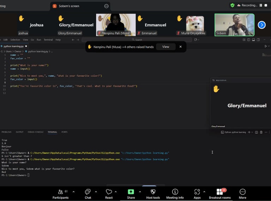The image size is (271, 201).
Task: Select the Sobem's screen tab
Action: point(80,6)
